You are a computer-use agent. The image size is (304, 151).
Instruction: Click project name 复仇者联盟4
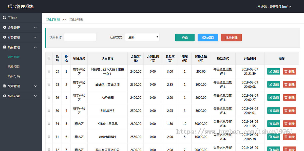(x=107, y=137)
